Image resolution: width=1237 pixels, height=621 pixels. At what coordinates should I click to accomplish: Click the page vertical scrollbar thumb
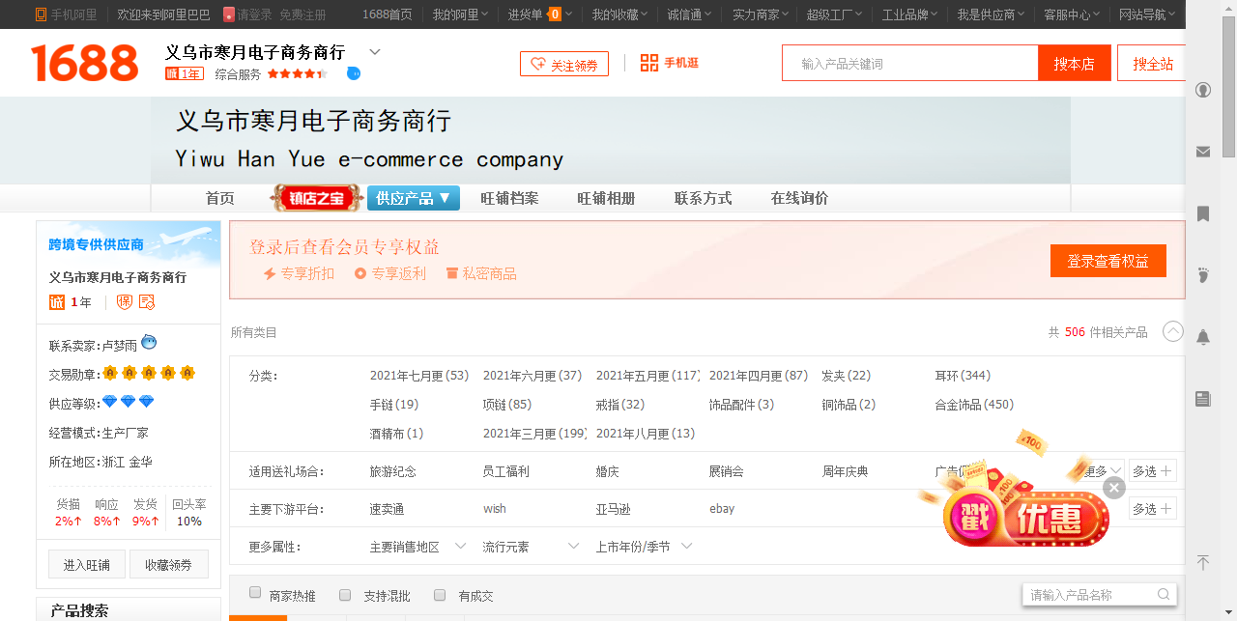(x=1228, y=87)
